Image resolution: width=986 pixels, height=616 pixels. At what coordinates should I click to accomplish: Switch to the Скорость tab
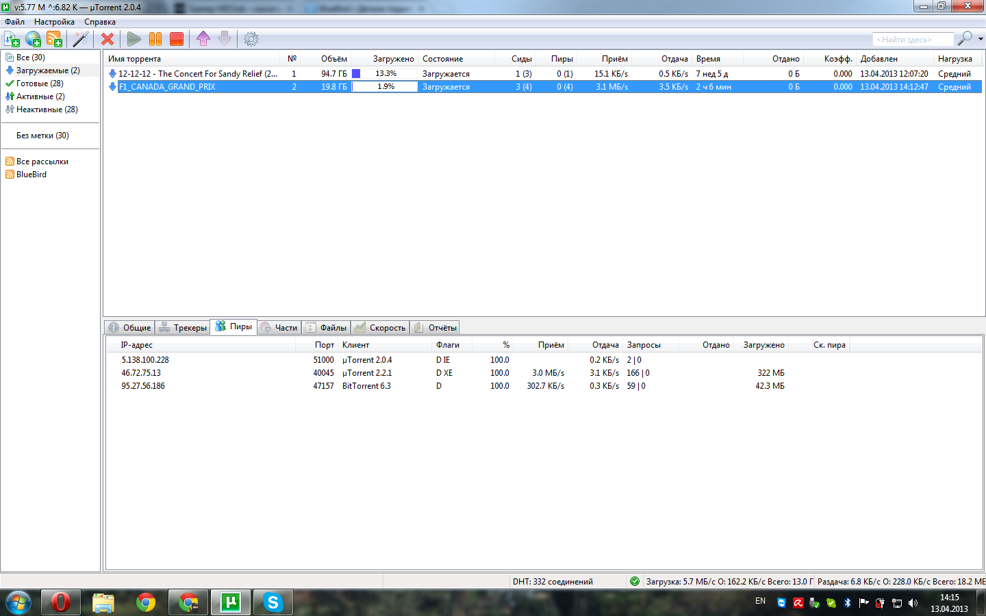tap(380, 327)
